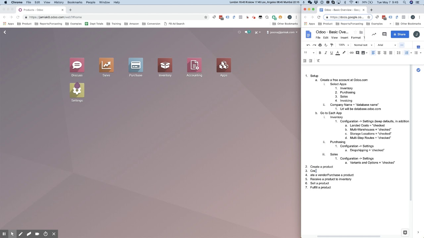
Task: Click the blue Share button
Action: (400, 34)
